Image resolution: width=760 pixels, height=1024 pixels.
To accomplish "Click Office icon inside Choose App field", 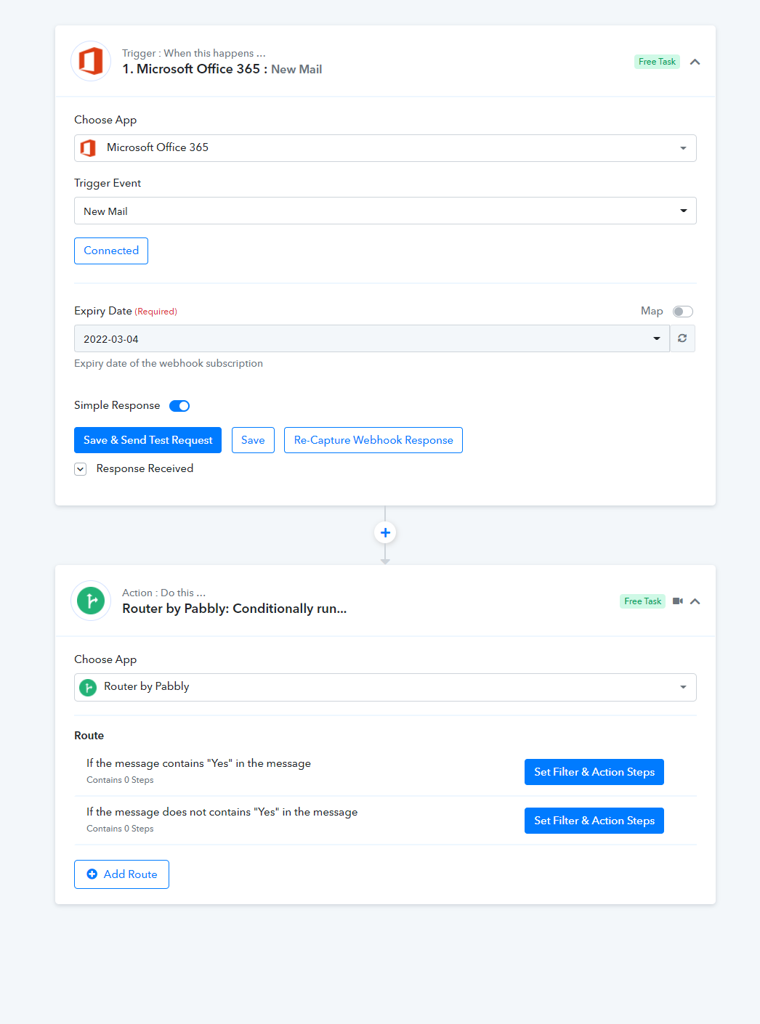I will tap(89, 148).
